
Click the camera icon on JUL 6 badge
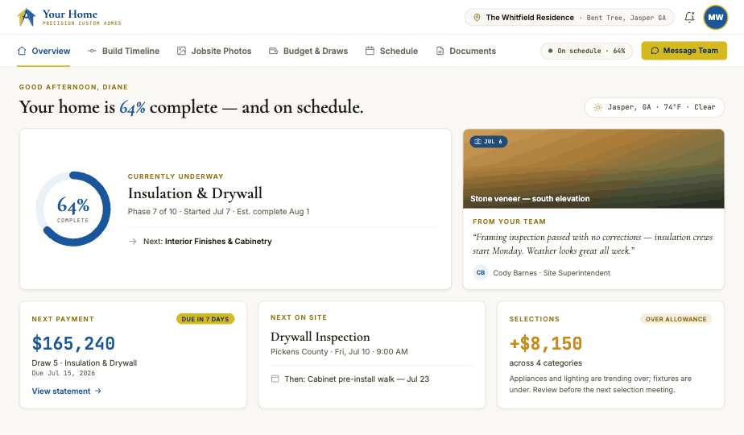click(477, 142)
